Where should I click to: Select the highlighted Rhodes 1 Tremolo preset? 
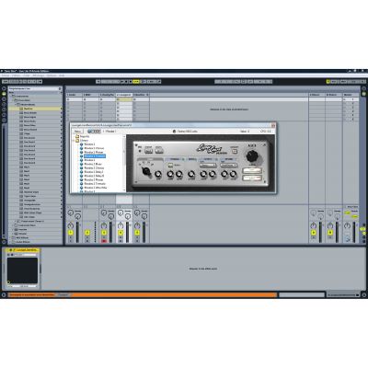[95, 156]
